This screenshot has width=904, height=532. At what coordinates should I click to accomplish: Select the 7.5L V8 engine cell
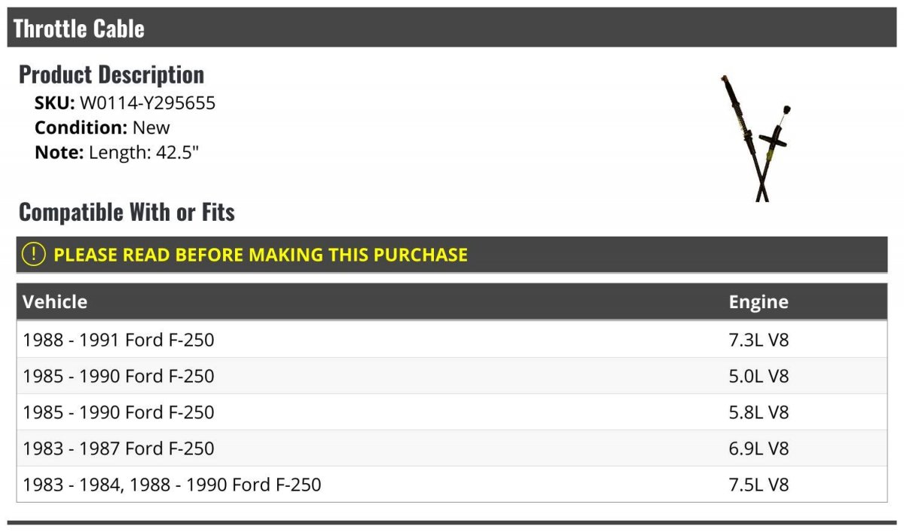click(759, 485)
